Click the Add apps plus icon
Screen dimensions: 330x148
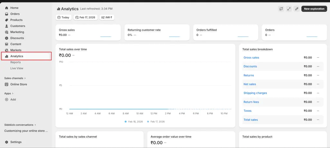[6, 100]
